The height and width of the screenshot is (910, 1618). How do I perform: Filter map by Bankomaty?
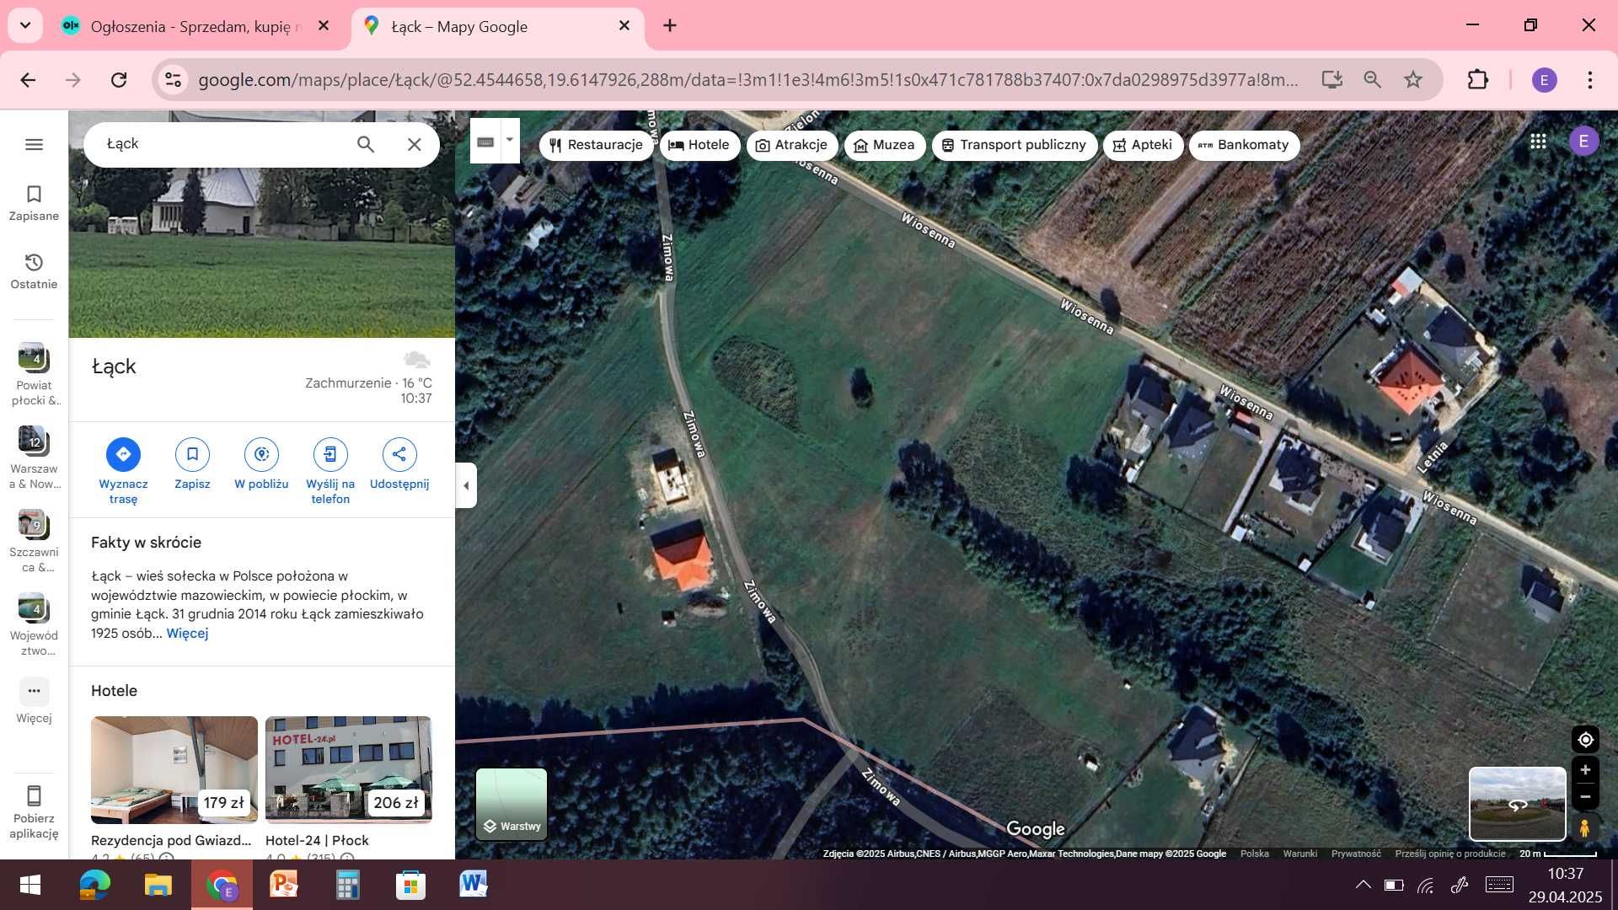click(1244, 145)
